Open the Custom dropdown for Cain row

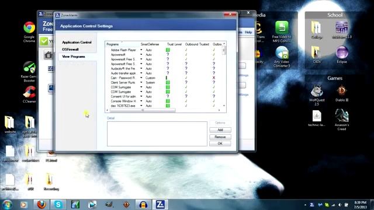tap(141, 78)
